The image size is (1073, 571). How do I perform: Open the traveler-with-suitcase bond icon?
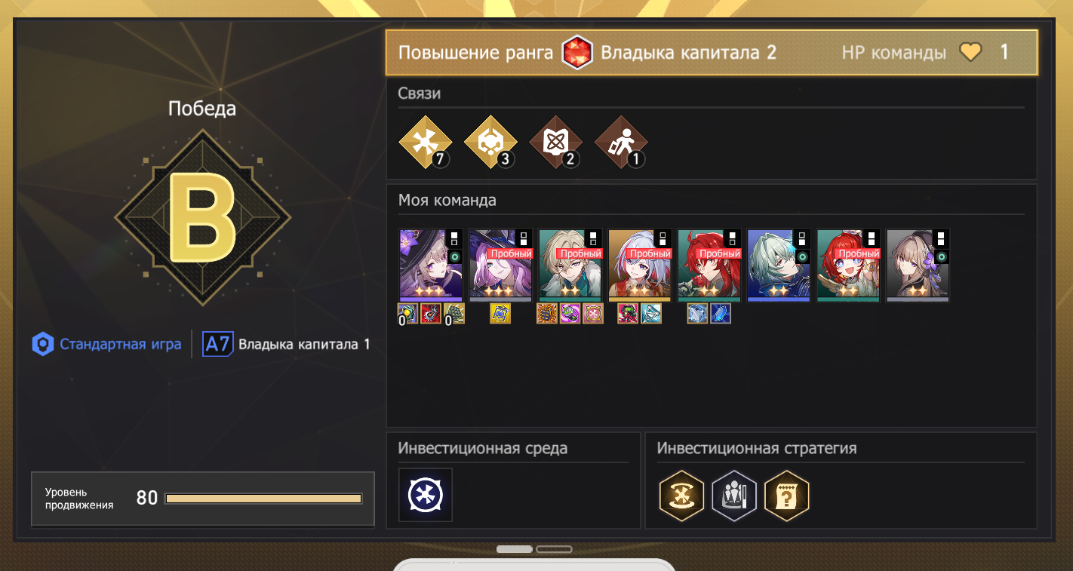tap(621, 142)
